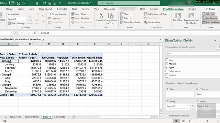Save the workbook with the Save icon
The height and width of the screenshot is (123, 220).
19,3
